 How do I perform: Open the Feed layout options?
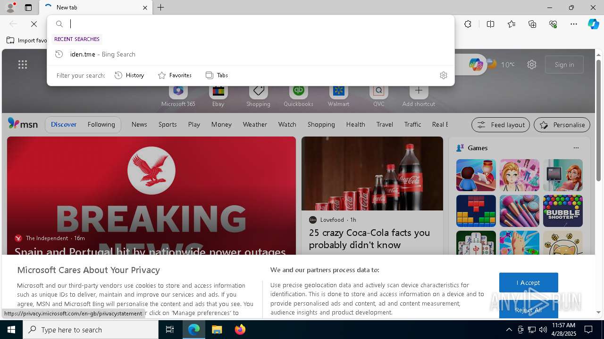(500, 125)
